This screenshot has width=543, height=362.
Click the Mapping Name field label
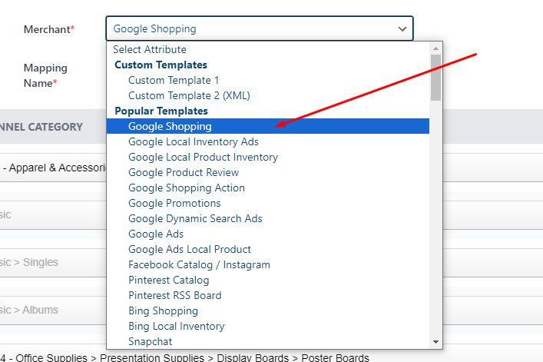[45, 75]
